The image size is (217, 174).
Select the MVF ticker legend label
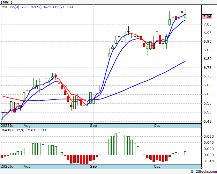[x=5, y=7]
